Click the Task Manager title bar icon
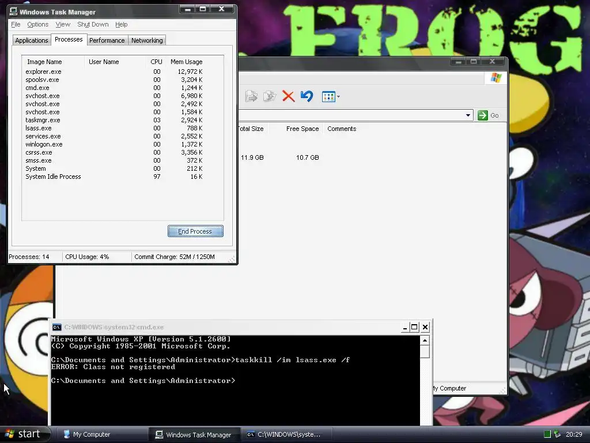 [x=14, y=12]
